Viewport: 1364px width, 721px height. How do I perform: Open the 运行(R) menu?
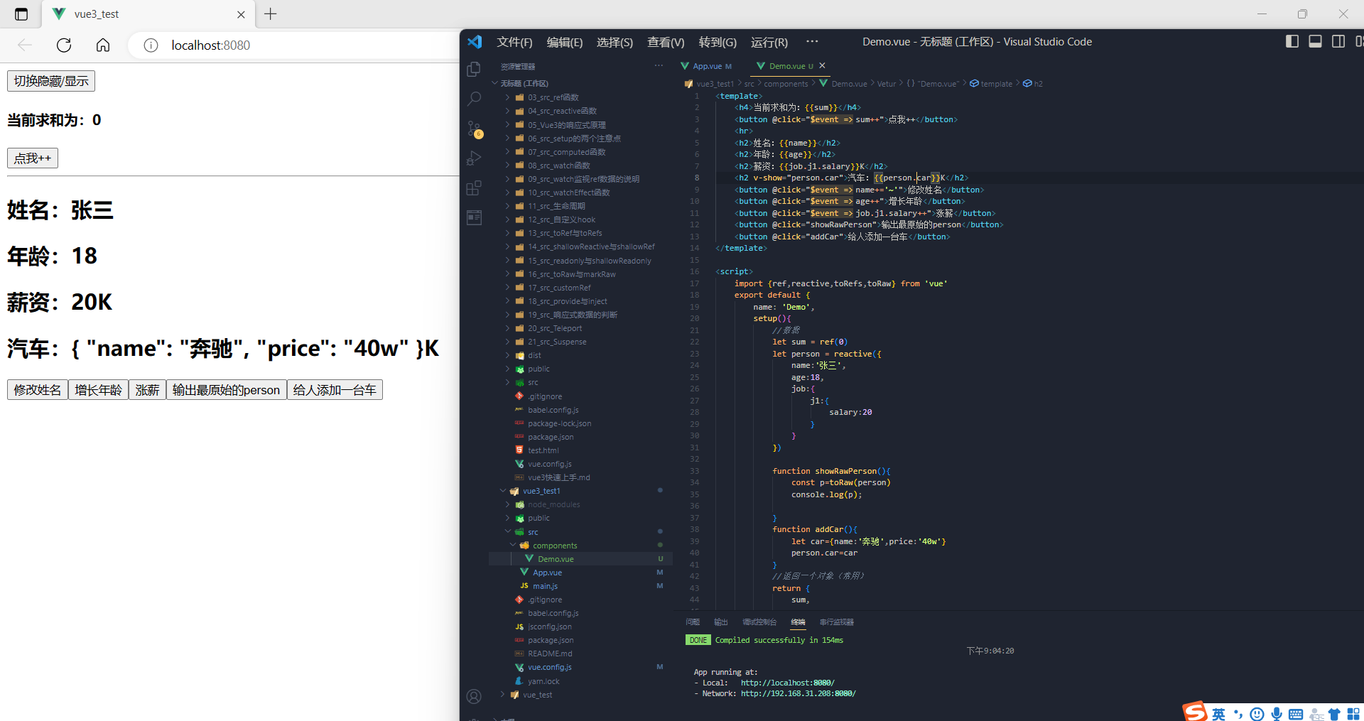[769, 42]
